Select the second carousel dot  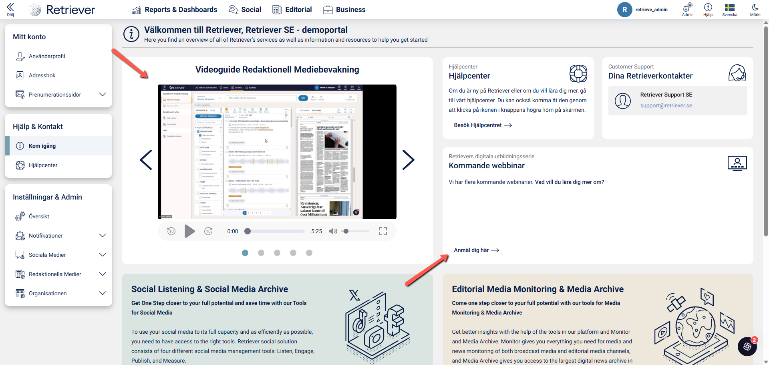tap(261, 253)
